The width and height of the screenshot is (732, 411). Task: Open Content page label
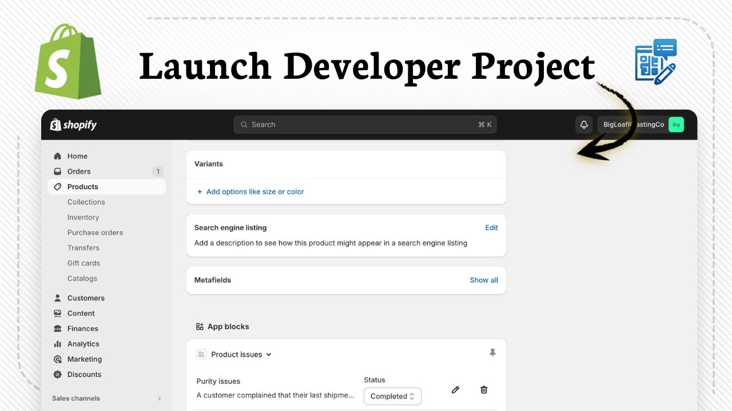[x=81, y=313]
